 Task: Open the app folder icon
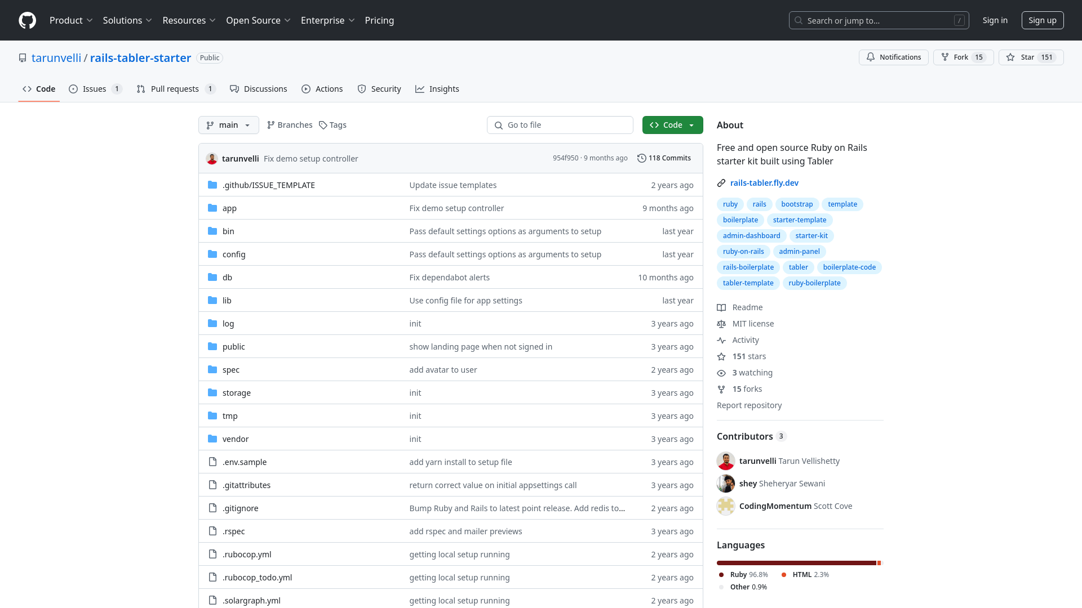point(212,208)
